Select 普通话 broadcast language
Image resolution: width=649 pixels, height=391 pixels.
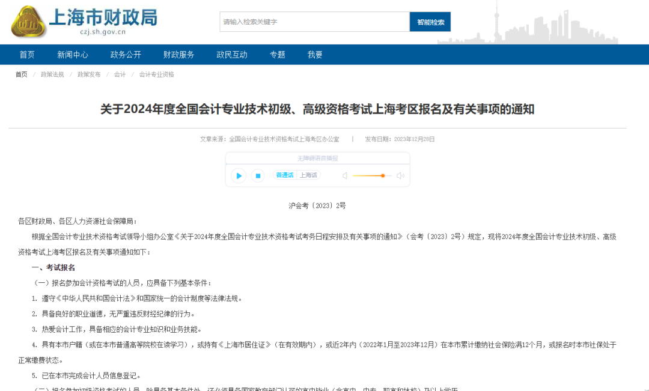tap(284, 175)
